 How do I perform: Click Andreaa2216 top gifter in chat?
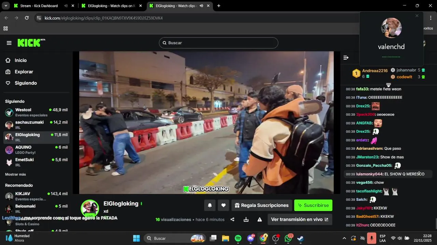pyautogui.click(x=375, y=71)
